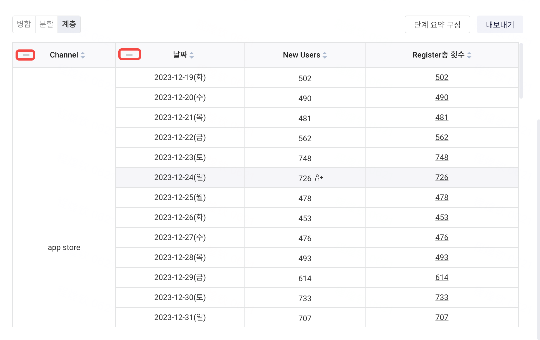The image size is (540, 340).
Task: Open 단계 요약 구성 settings
Action: (x=437, y=25)
